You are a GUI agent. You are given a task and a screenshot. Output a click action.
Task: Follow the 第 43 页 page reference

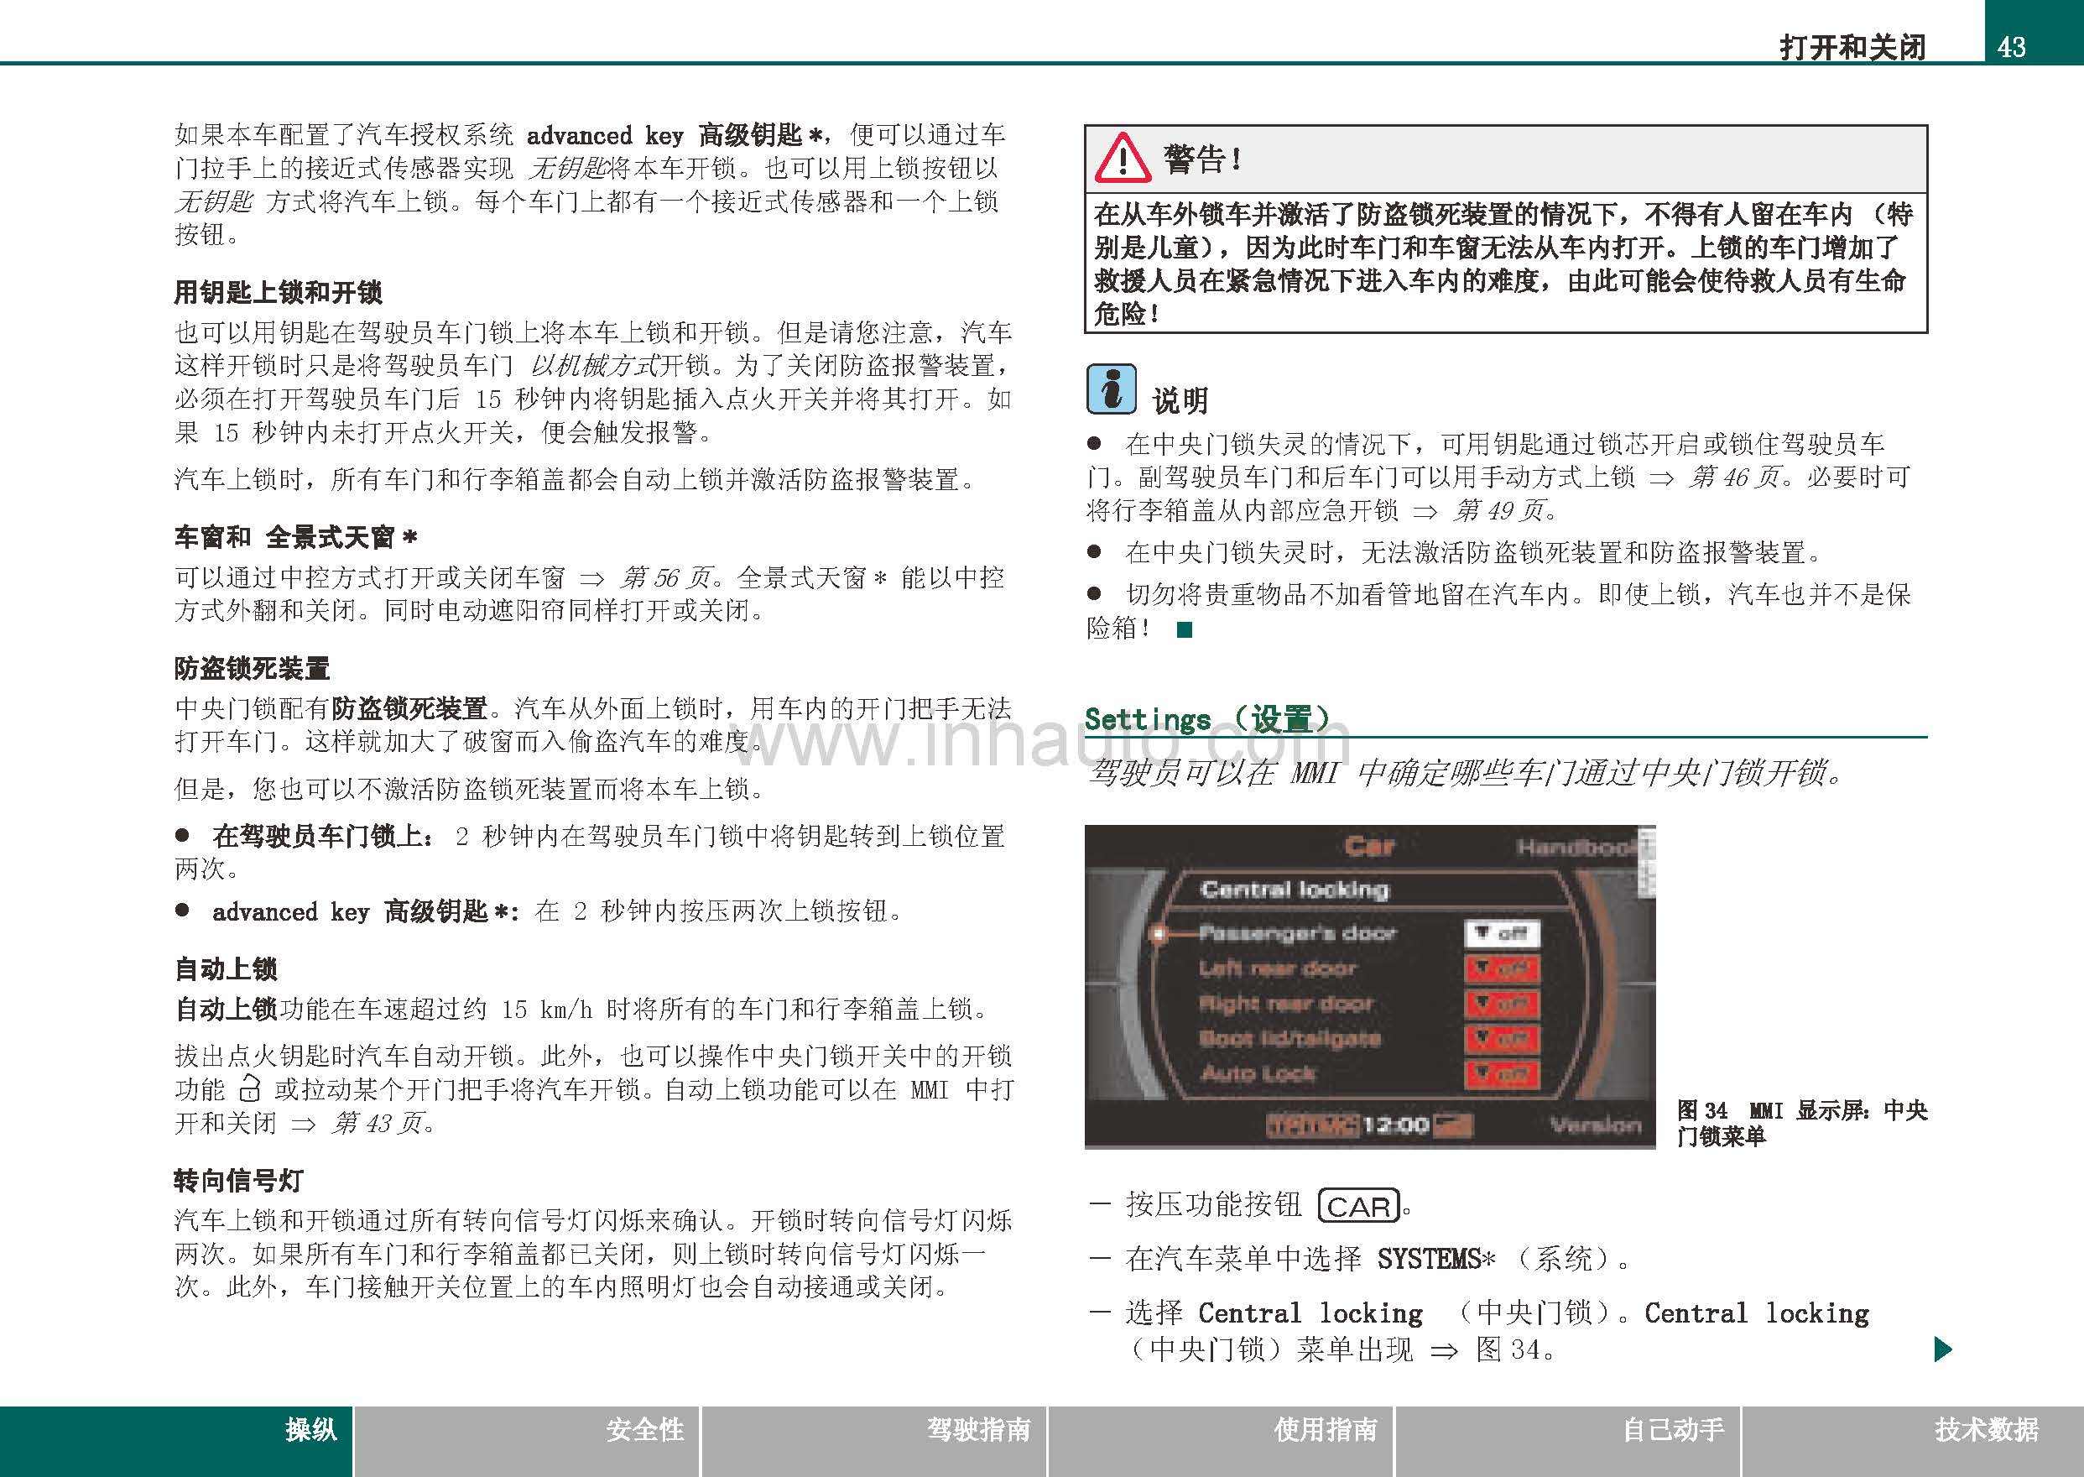click(377, 1123)
